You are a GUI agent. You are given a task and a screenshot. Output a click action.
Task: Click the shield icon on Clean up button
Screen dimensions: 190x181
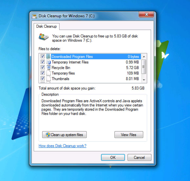pyautogui.click(x=48, y=135)
